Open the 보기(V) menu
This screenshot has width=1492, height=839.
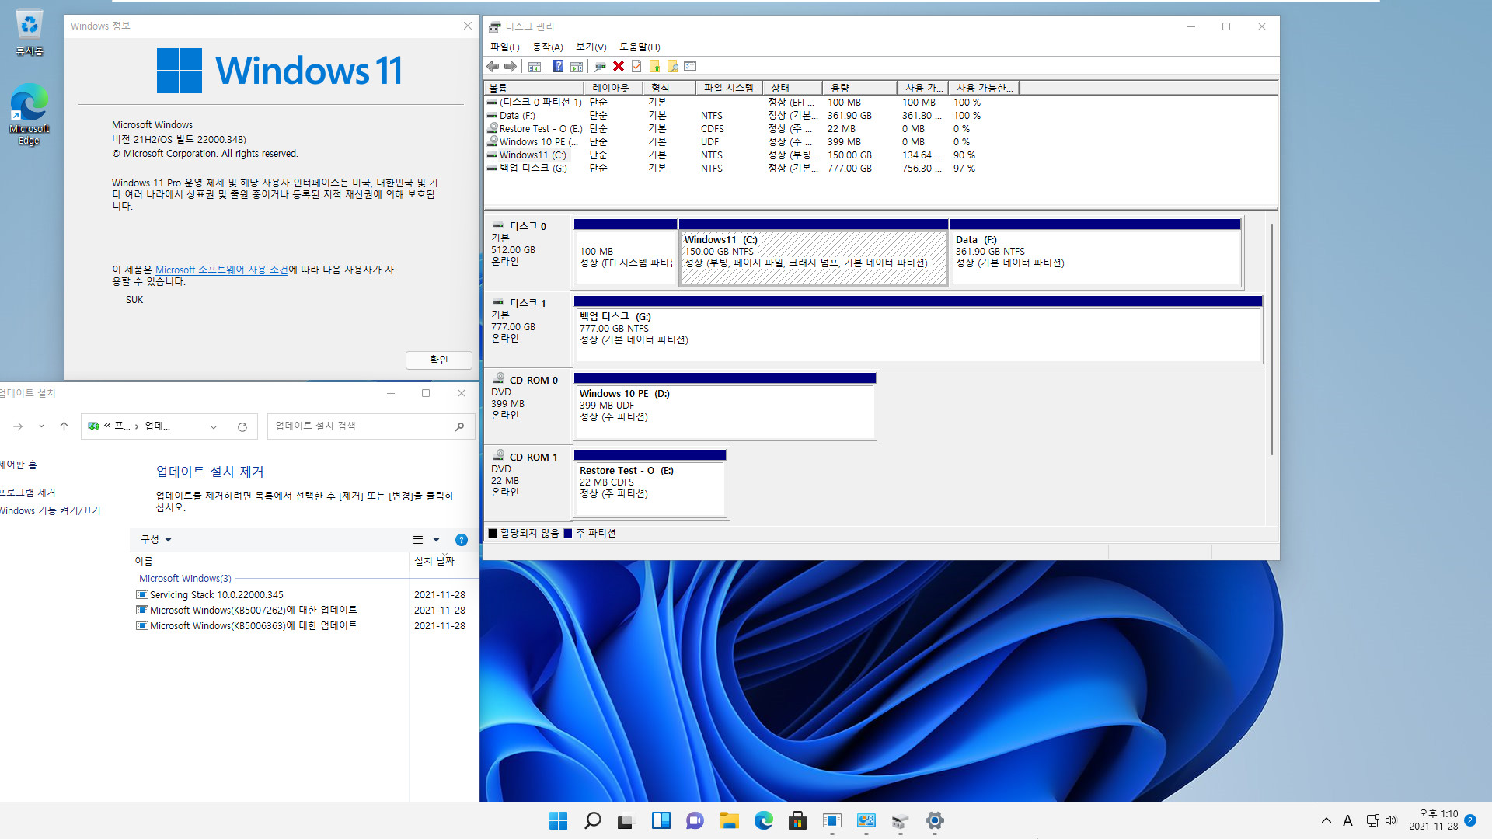(x=591, y=47)
